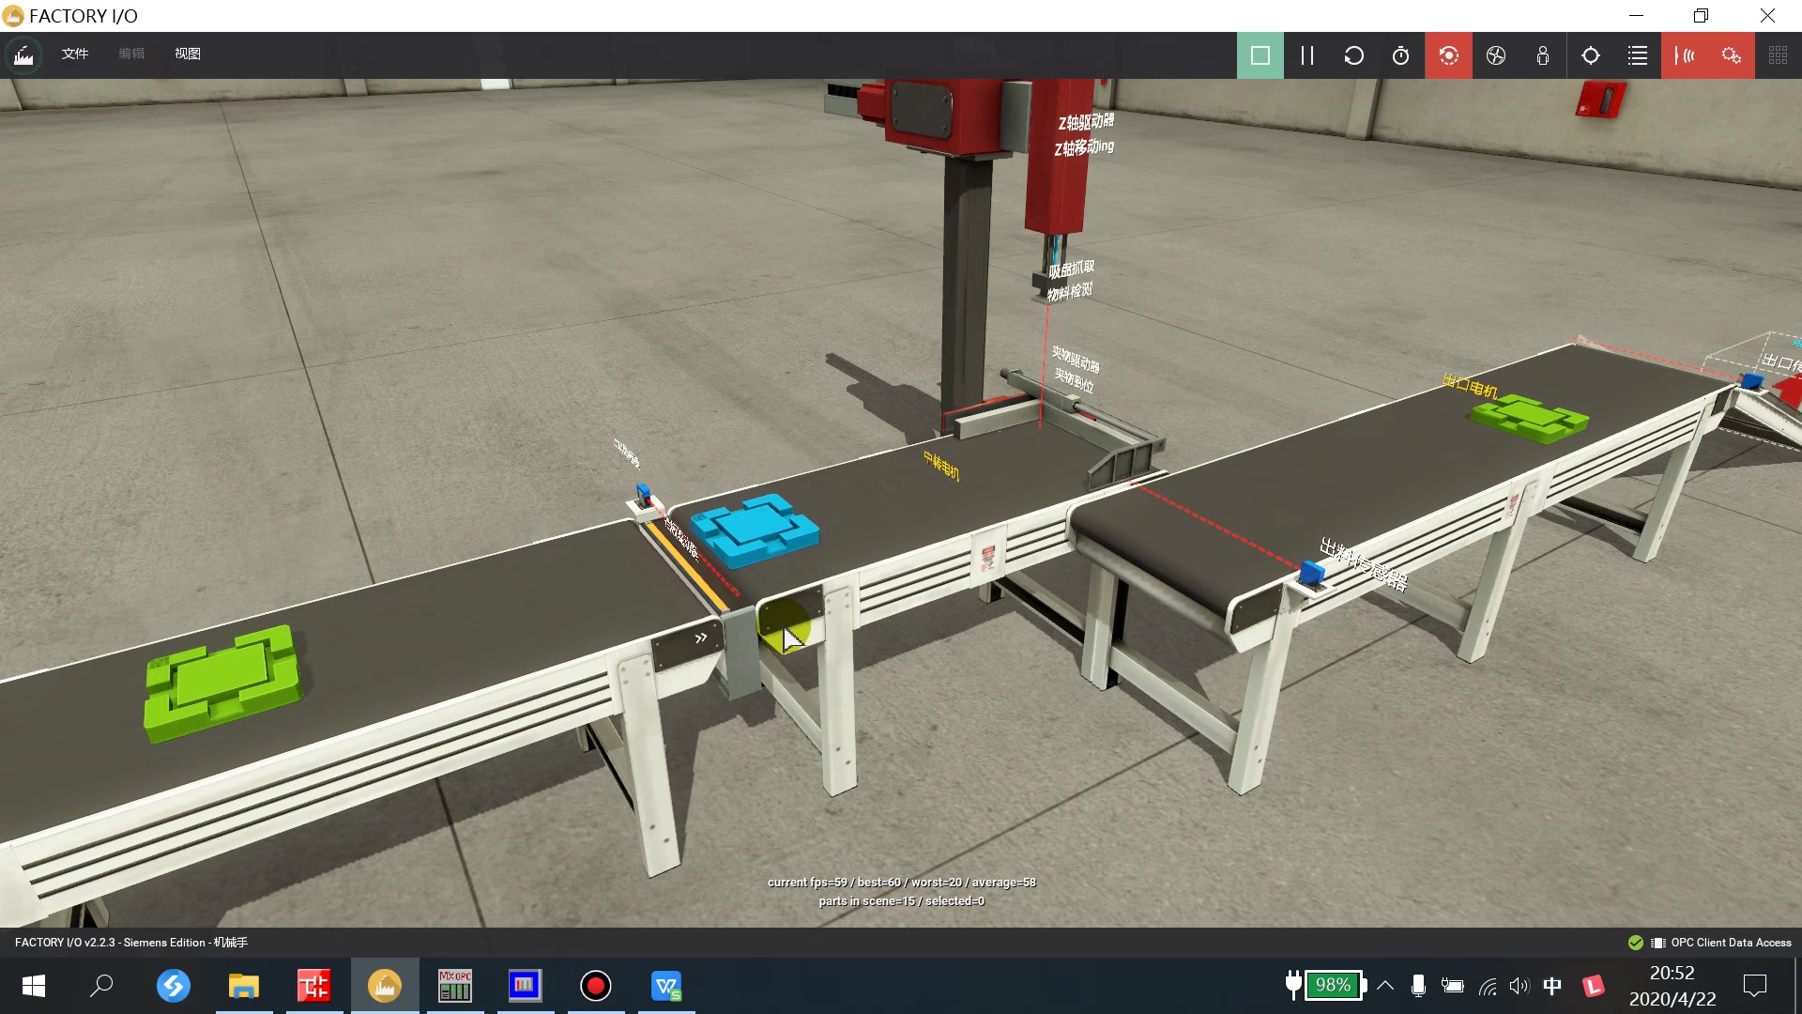The image size is (1802, 1014).
Task: Stop the running simulation
Action: click(x=1260, y=55)
